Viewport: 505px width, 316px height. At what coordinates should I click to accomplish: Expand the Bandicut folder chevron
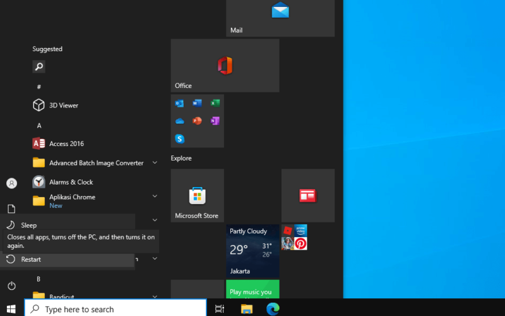click(155, 296)
